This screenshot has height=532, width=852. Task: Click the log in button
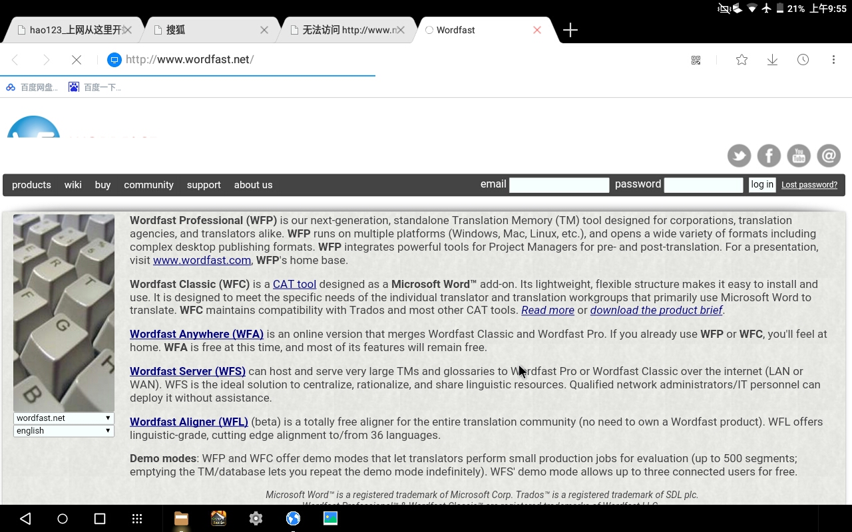point(762,185)
